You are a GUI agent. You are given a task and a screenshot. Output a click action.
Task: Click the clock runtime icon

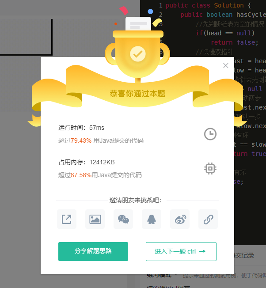210,134
